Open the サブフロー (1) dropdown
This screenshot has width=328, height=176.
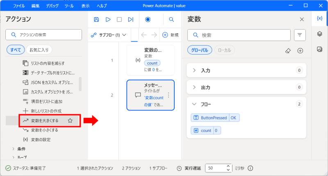[108, 35]
